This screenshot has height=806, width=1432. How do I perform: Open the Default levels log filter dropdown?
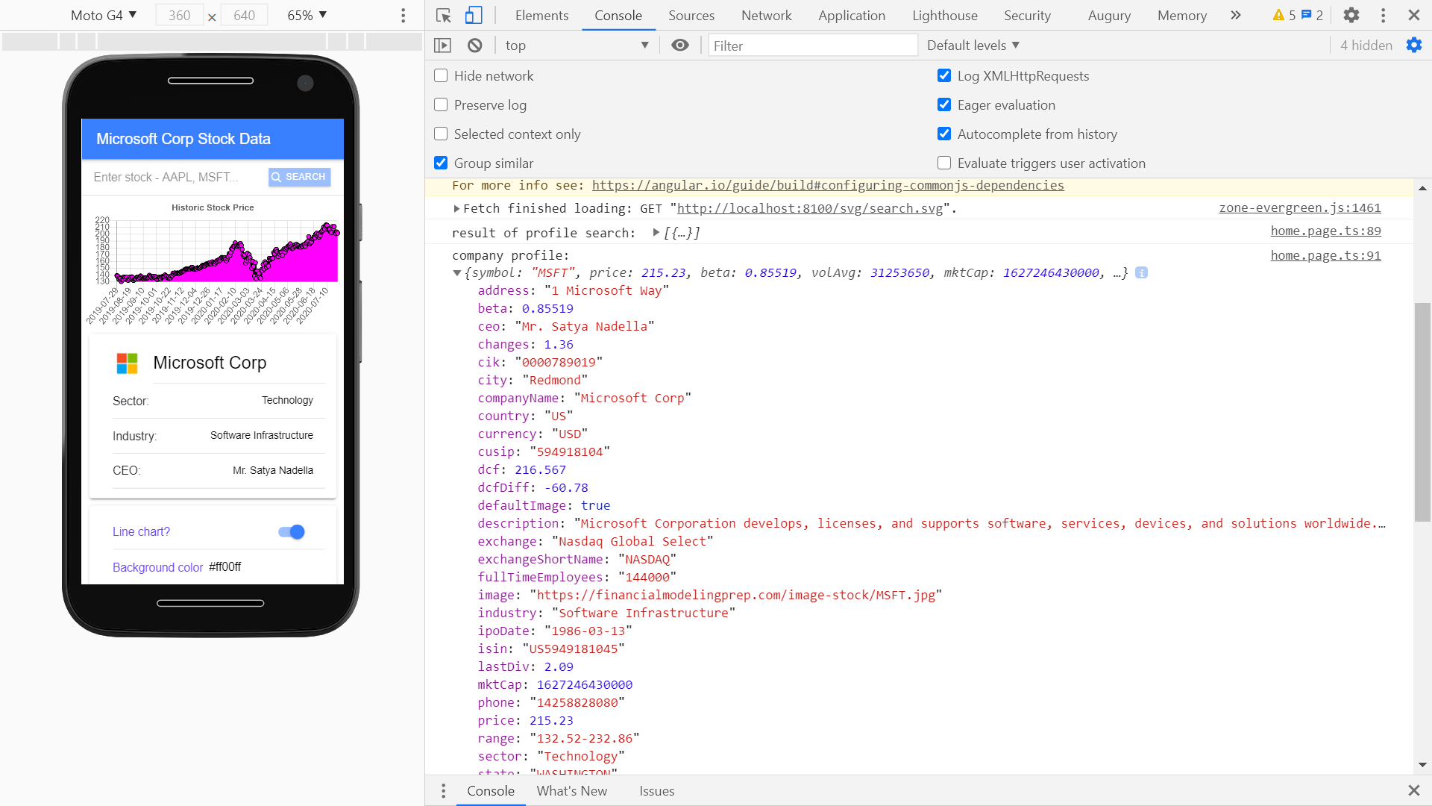pos(973,44)
